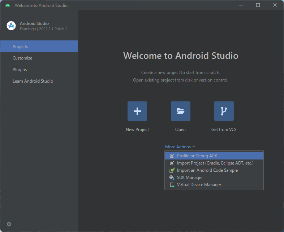Click the Import Android Code Sample icon
The width and height of the screenshot is (284, 232).
point(172,170)
